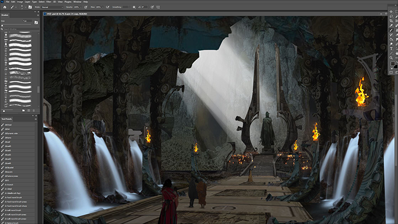This screenshot has height=224, width=398.
Task: Open the Opacity slider arrow
Action: point(81,7)
